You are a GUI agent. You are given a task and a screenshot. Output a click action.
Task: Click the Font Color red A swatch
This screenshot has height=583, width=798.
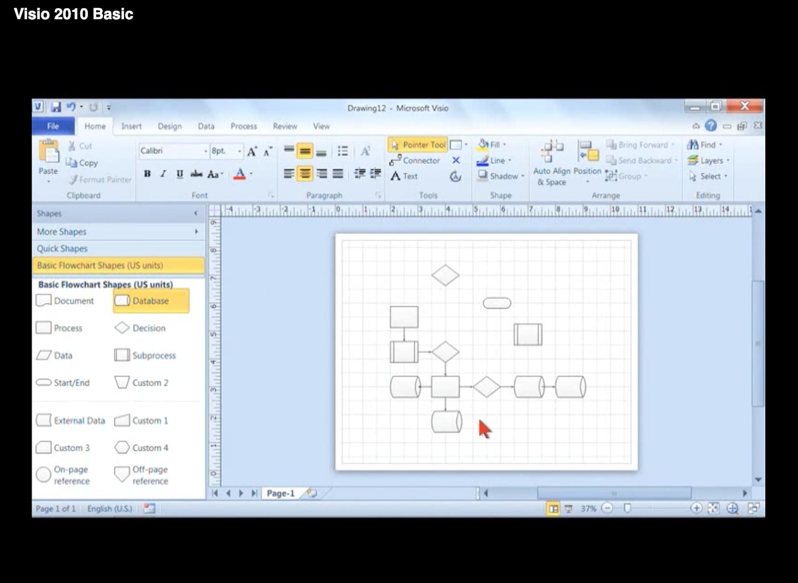click(x=239, y=174)
